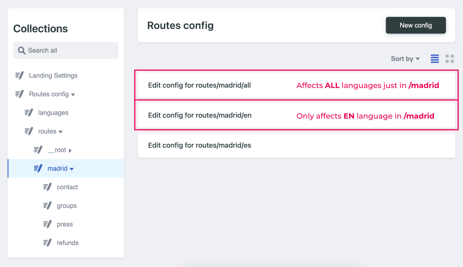Image resolution: width=463 pixels, height=267 pixels.
Task: Open config for routes/madrid/en
Action: point(296,115)
